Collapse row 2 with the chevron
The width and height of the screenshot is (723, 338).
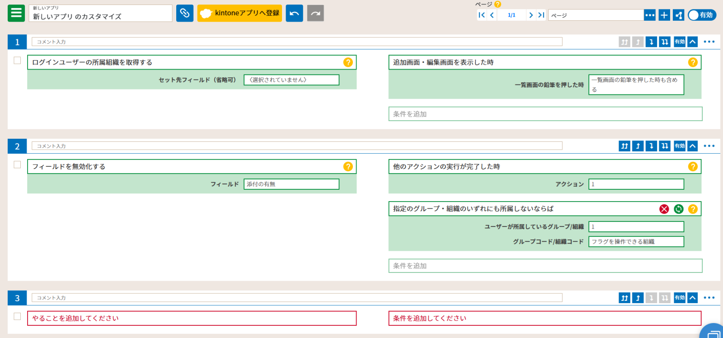[x=692, y=146]
